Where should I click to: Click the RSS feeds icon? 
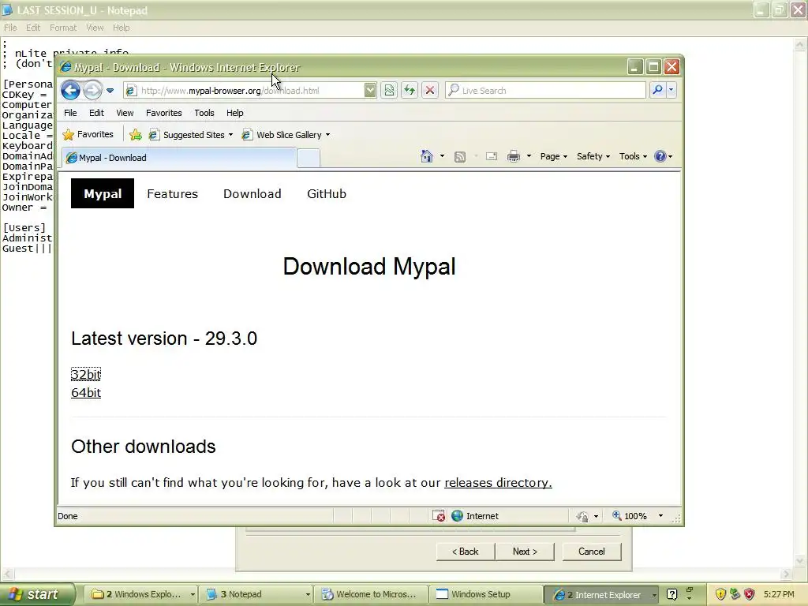460,157
